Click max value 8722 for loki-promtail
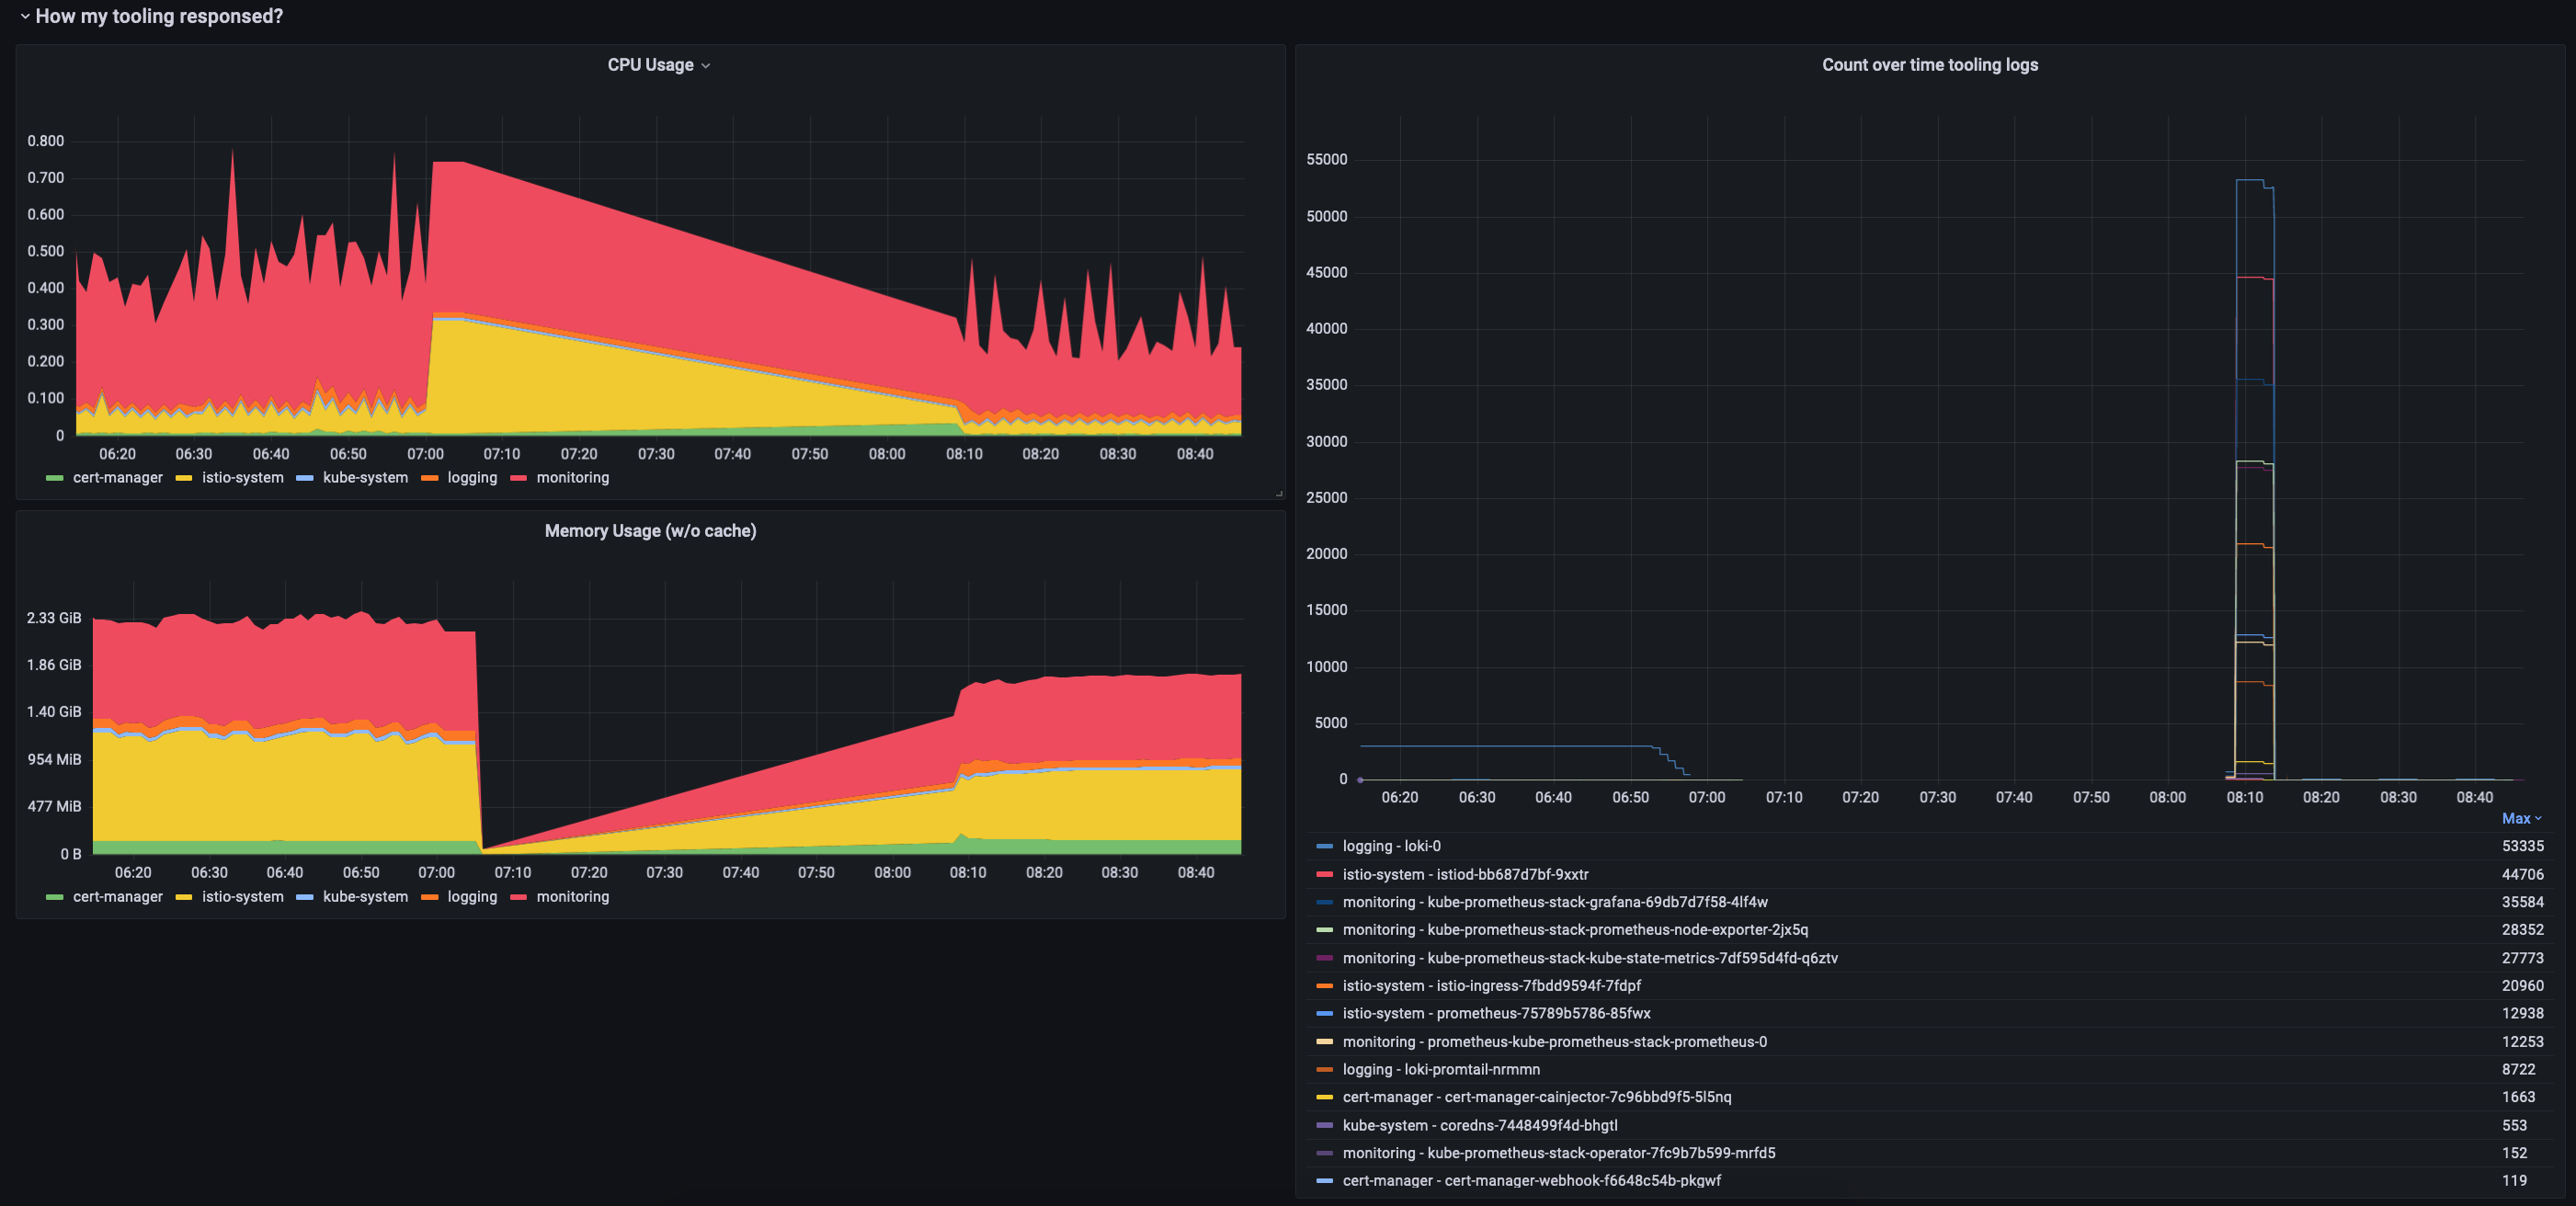Image resolution: width=2576 pixels, height=1206 pixels. pyautogui.click(x=2518, y=1070)
